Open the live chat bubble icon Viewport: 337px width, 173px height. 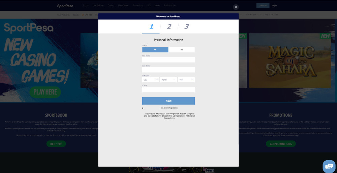click(x=329, y=166)
